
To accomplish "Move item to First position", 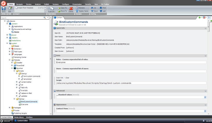I will tap(103, 8).
